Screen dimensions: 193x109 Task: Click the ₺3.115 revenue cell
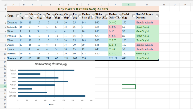click(x=115, y=45)
